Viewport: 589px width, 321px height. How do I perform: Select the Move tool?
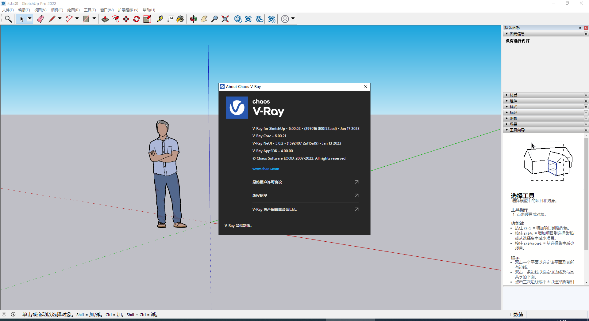(x=126, y=19)
